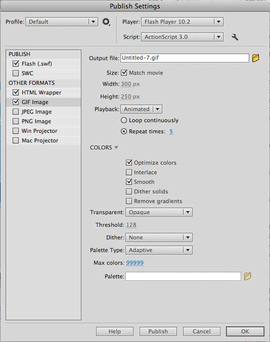This screenshot has width=270, height=342.
Task: Toggle the Interlace checkbox
Action: [x=129, y=173]
